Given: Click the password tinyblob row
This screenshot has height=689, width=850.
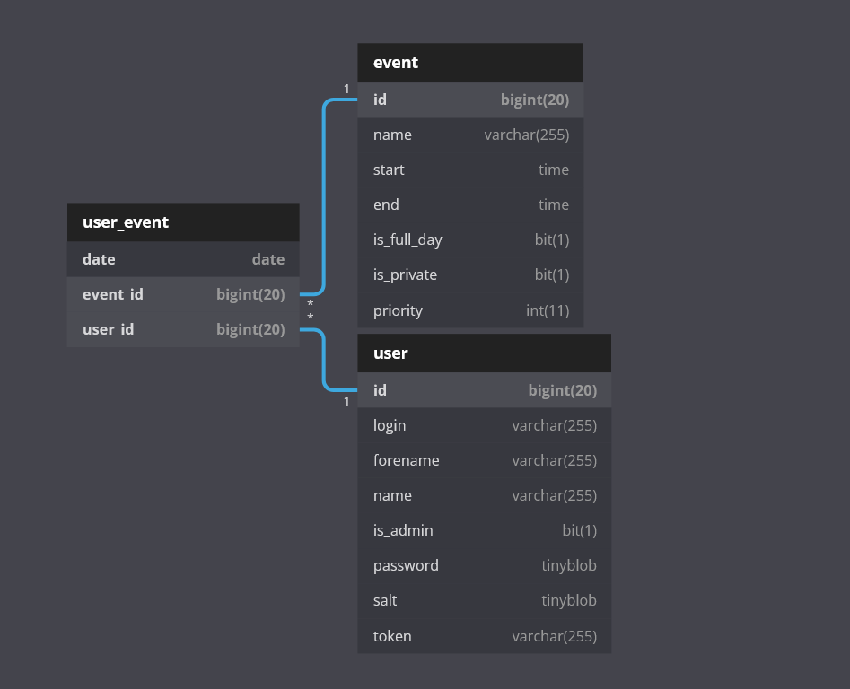Looking at the screenshot, I should 484,565.
